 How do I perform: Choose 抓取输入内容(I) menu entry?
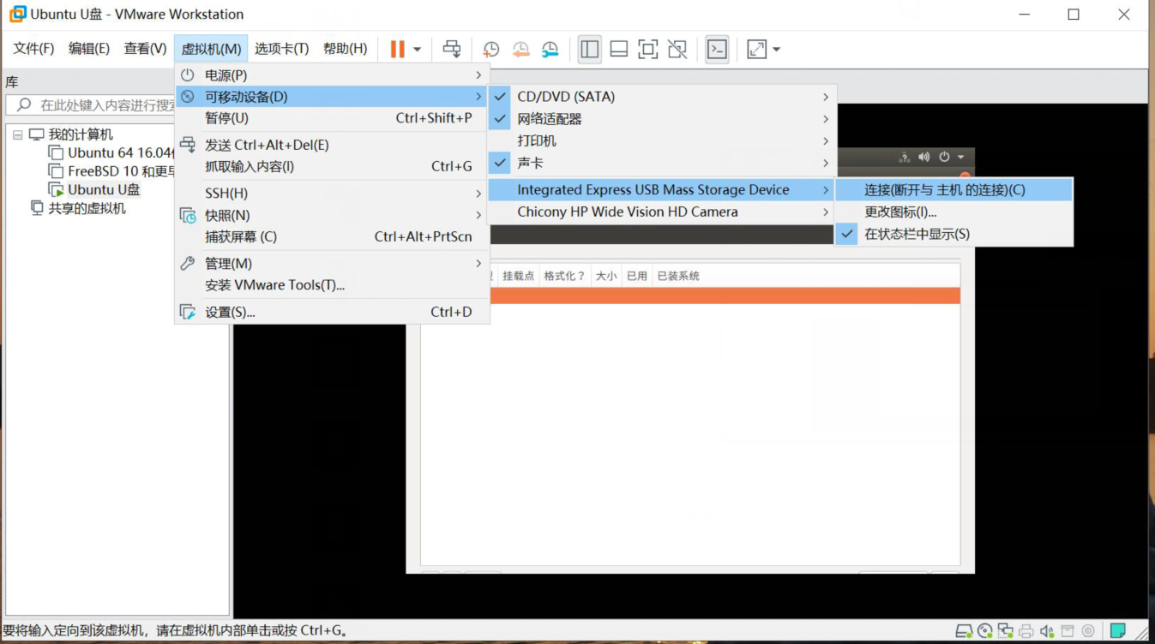pos(332,166)
